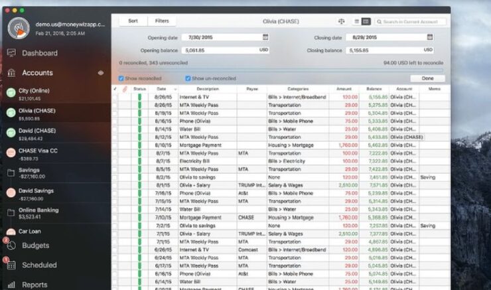Screen dimensions: 491x290
Task: Click the Online Banking folder icon
Action: pyautogui.click(x=11, y=212)
